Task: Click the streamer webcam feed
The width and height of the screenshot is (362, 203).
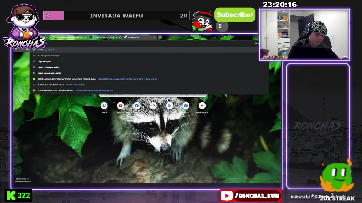Action: coord(305,35)
